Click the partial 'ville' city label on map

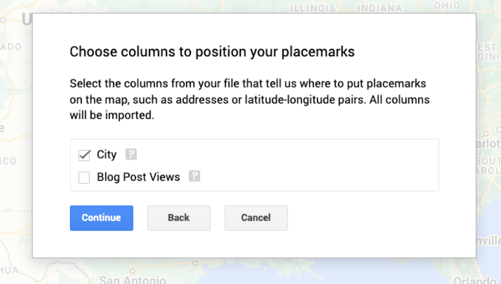(x=489, y=241)
